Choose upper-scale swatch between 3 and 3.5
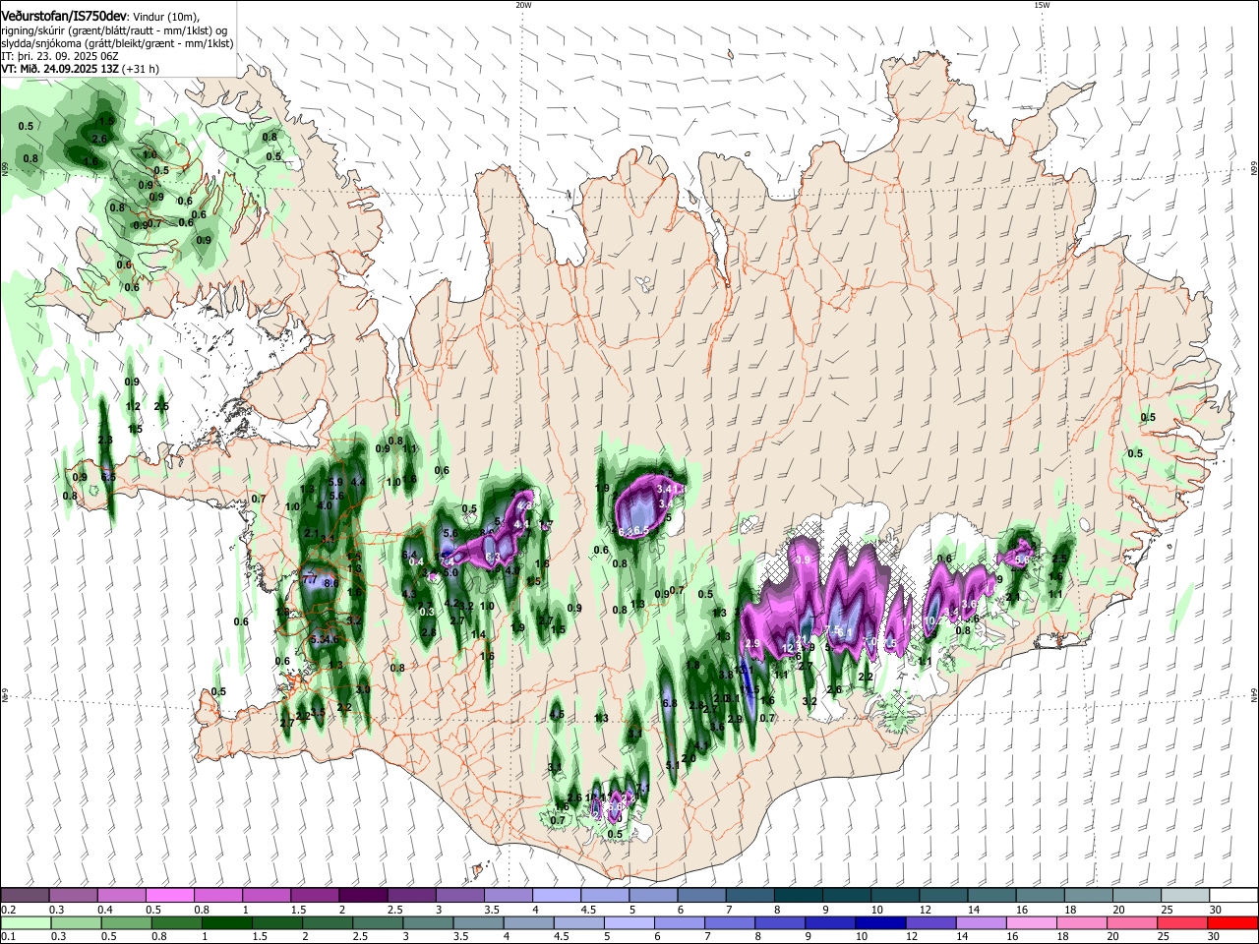 point(460,896)
